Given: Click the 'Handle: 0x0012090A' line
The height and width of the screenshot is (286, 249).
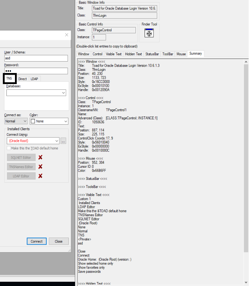Looking at the screenshot, I should 94,90.
